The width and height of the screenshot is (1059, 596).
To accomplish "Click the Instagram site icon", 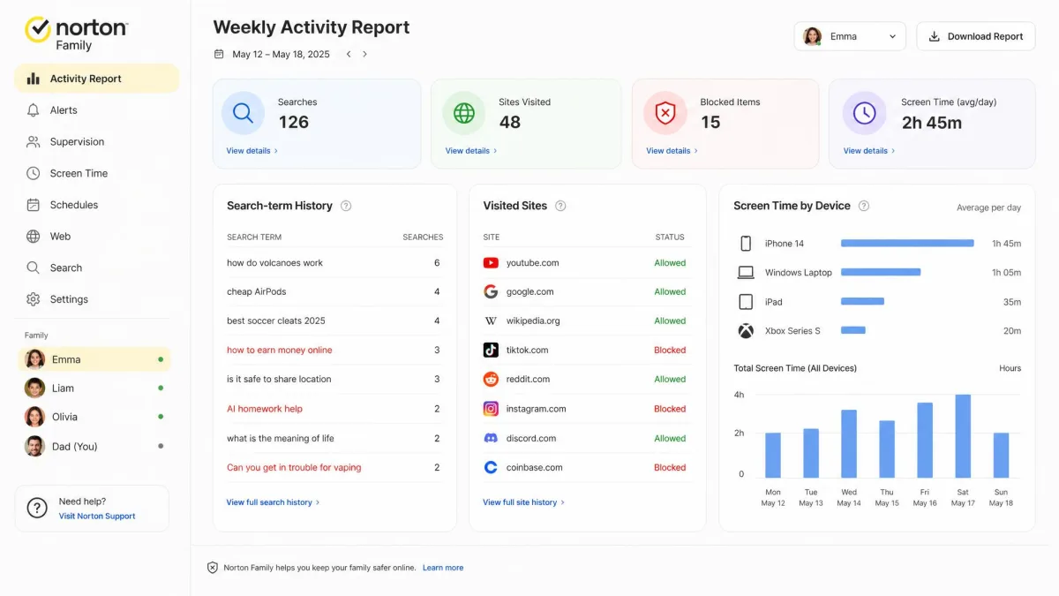I will (491, 409).
